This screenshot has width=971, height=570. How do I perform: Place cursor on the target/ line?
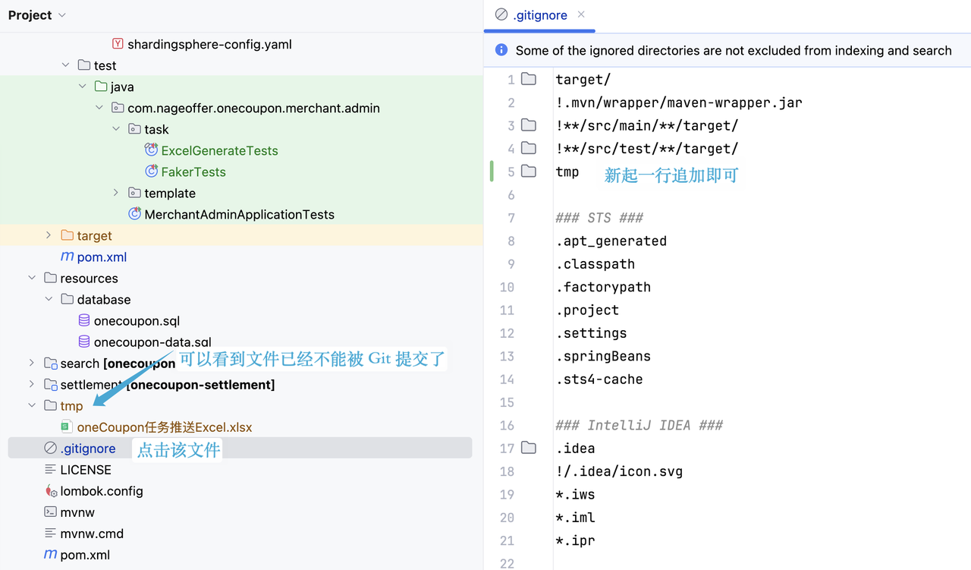583,79
